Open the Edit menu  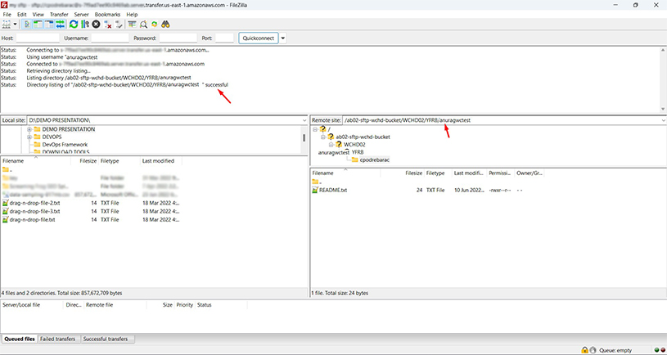point(22,15)
